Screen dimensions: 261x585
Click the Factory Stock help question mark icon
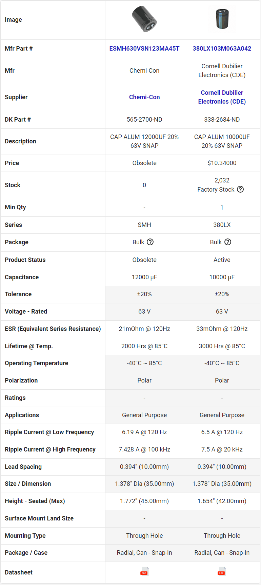240,189
